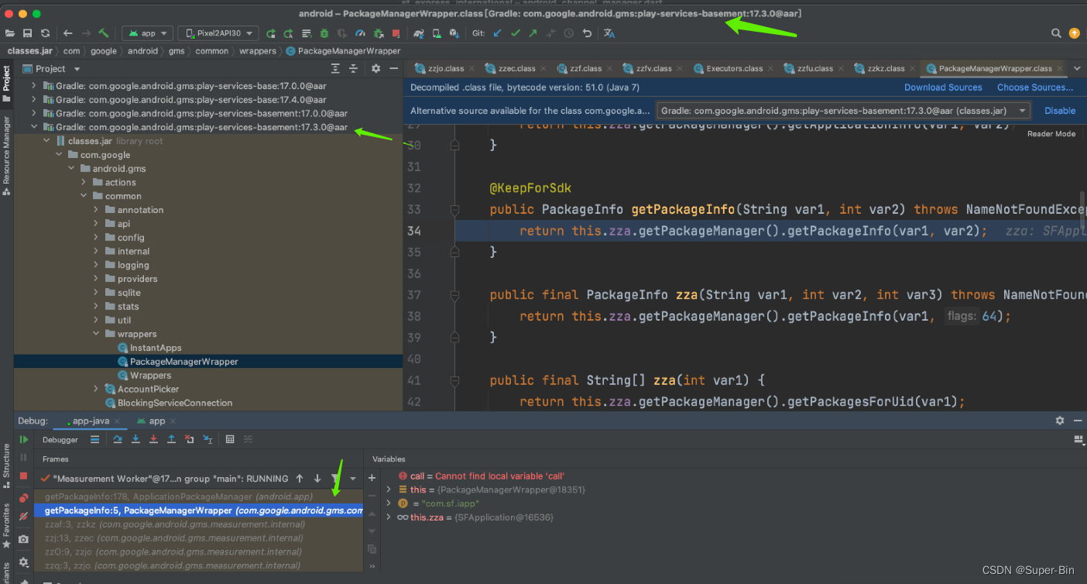This screenshot has height=584, width=1087.
Task: Click the Git Update Project arrow
Action: (498, 33)
